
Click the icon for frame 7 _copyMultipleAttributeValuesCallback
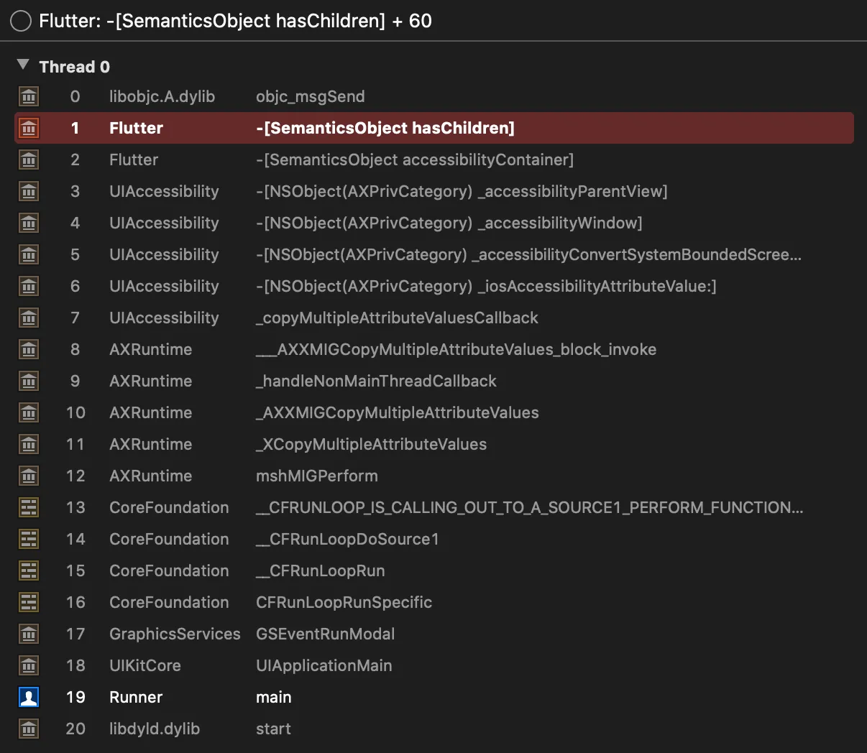[x=29, y=318]
